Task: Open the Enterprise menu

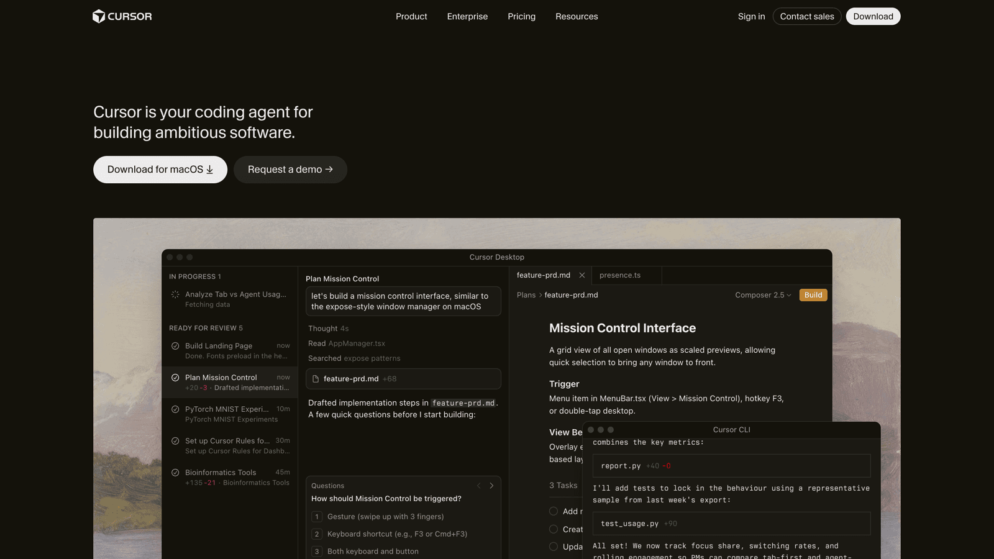Action: (467, 16)
